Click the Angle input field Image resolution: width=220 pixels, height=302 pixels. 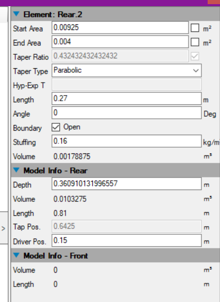[126, 113]
